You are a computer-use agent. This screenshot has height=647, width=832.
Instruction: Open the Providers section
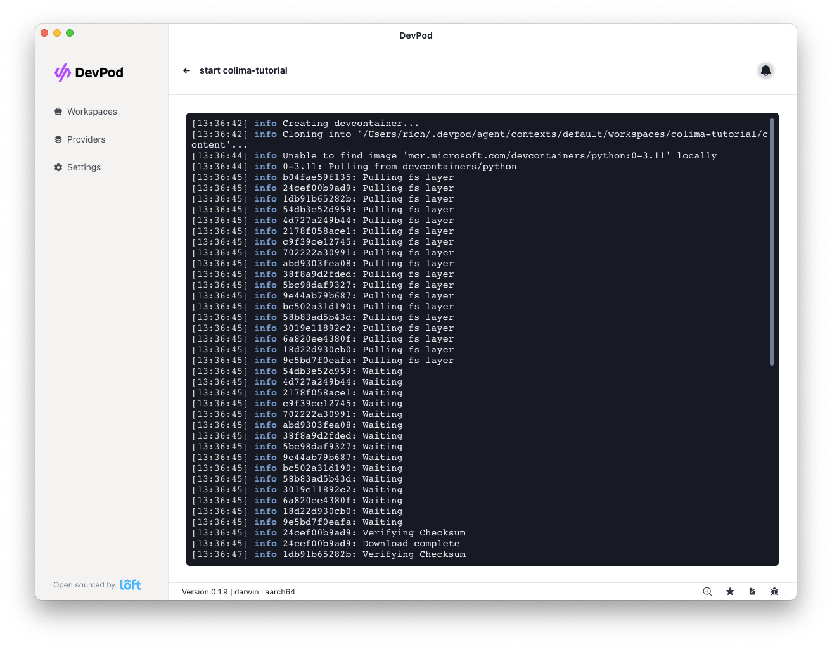pyautogui.click(x=80, y=139)
